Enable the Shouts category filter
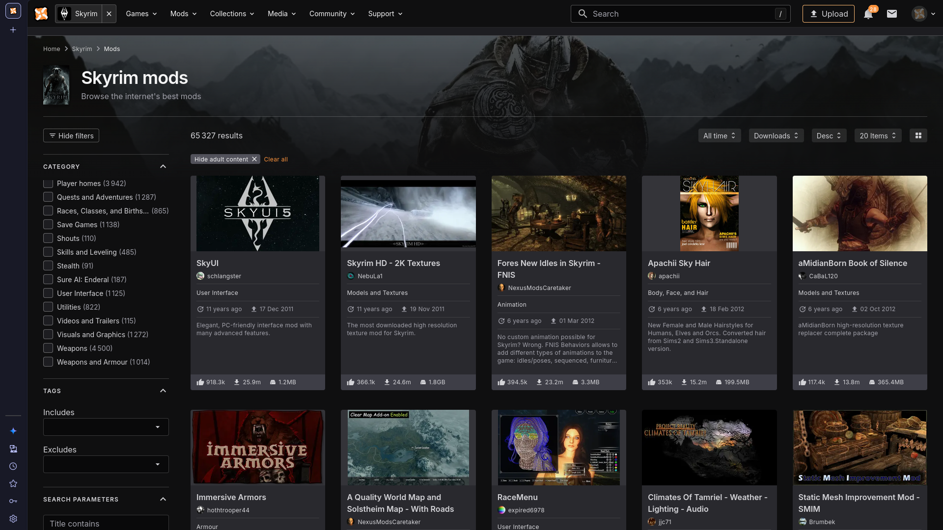Screen dimensions: 943x530 point(48,238)
